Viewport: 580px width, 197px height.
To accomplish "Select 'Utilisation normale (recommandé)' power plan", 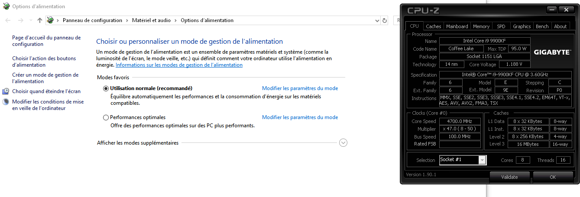I will point(106,88).
